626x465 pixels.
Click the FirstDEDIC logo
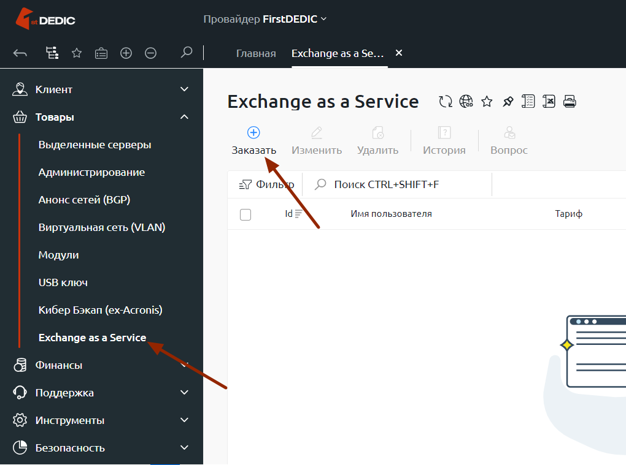pyautogui.click(x=45, y=19)
